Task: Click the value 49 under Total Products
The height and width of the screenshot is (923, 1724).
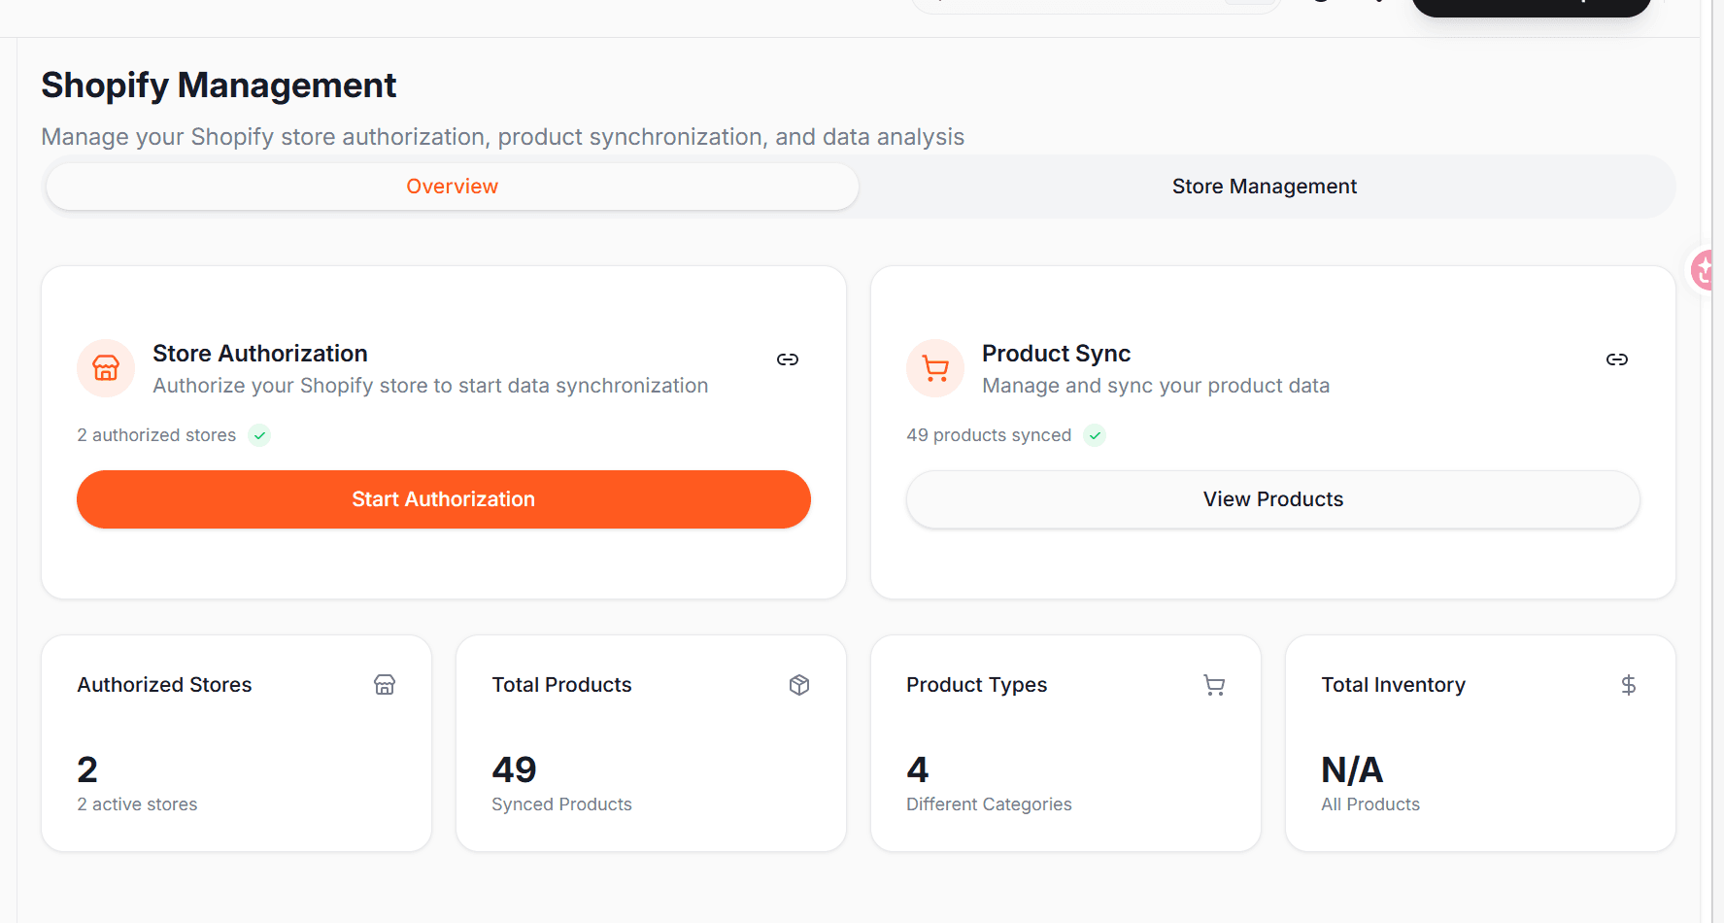Action: click(x=514, y=769)
